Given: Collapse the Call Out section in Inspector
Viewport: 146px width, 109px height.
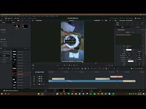Looking at the screenshot, I should [x=116, y=30].
